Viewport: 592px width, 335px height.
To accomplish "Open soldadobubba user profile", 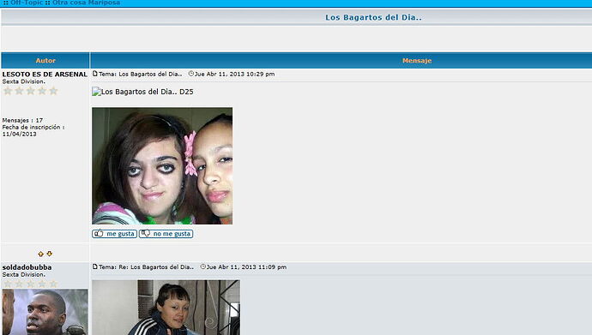I will coord(27,267).
